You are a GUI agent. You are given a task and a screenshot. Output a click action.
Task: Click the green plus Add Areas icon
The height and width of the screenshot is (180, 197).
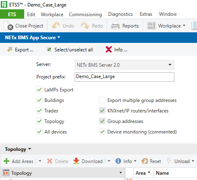pos(6,161)
